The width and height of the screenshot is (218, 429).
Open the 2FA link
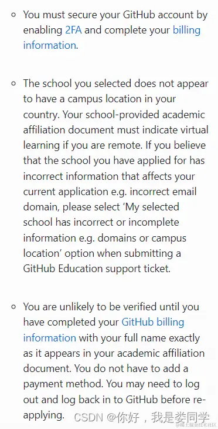[73, 30]
